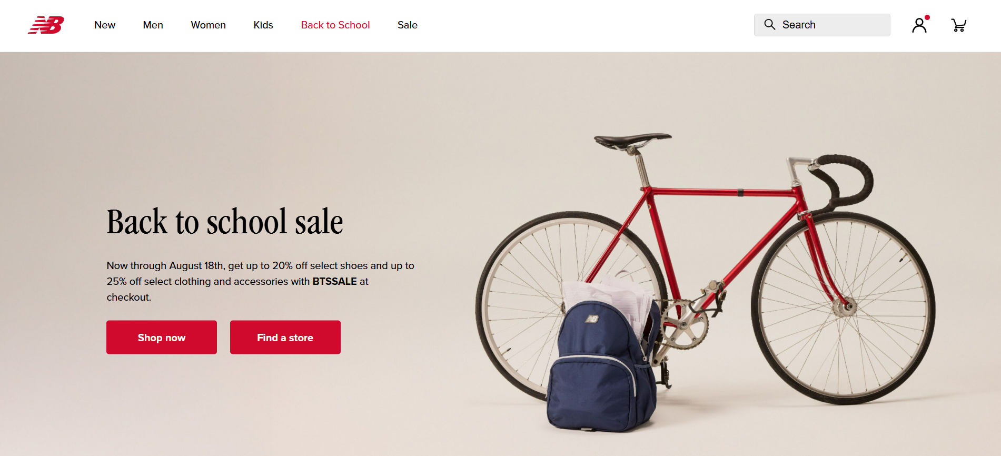
Task: Click the magnifying glass search icon
Action: click(x=769, y=25)
